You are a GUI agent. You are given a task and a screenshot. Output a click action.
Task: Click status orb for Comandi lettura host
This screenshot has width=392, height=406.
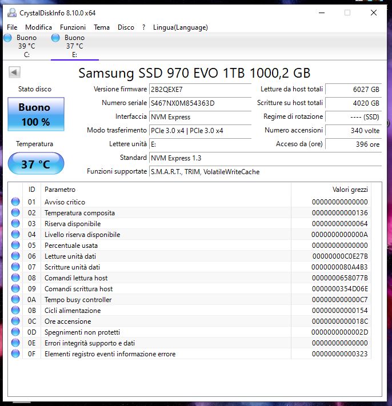15,278
